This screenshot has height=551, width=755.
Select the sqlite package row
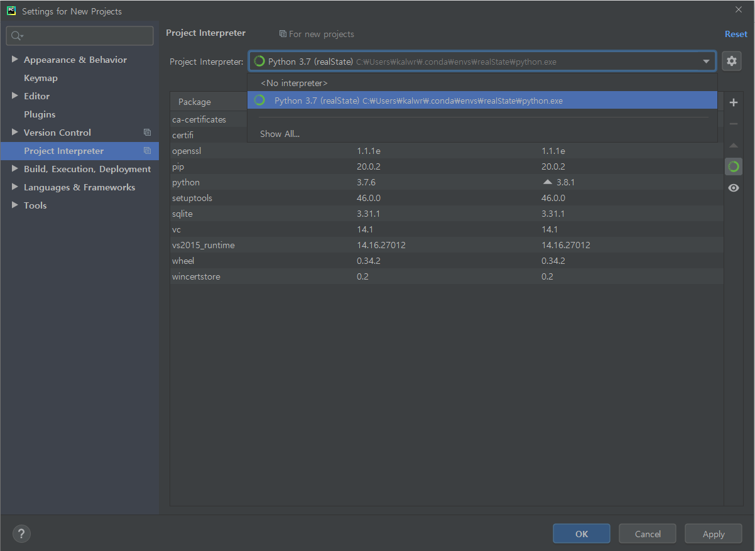pyautogui.click(x=447, y=214)
